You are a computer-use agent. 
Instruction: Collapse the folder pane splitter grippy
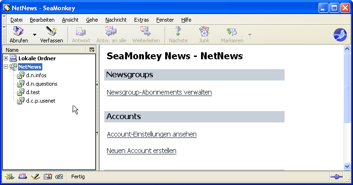(97, 109)
